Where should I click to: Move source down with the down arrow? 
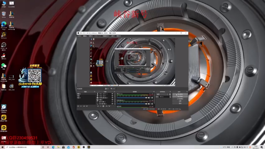point(109,106)
